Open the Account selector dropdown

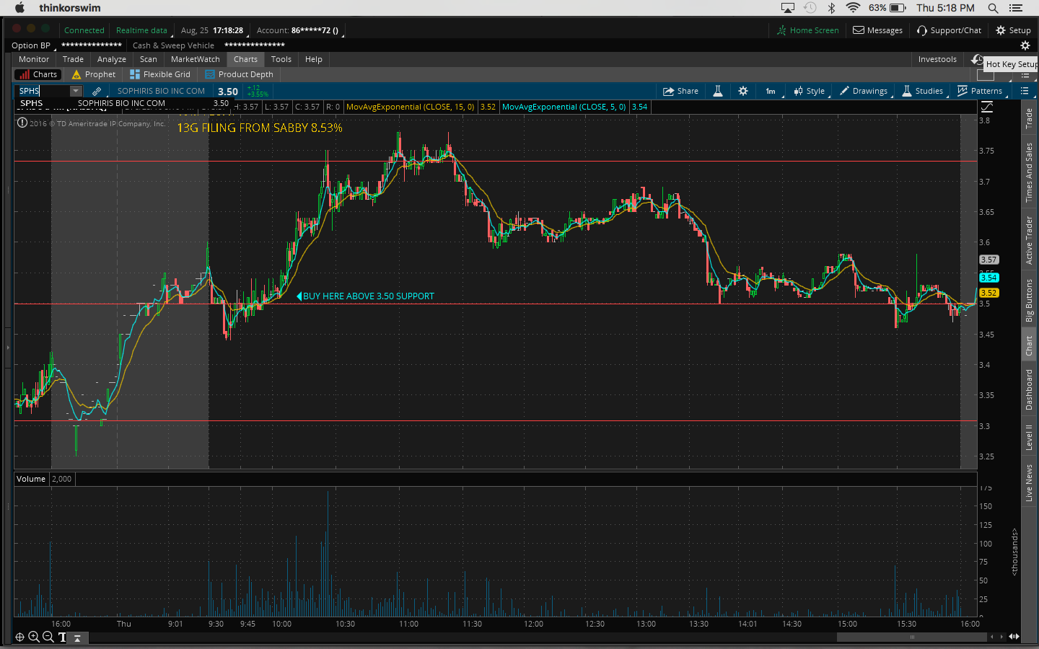(299, 30)
